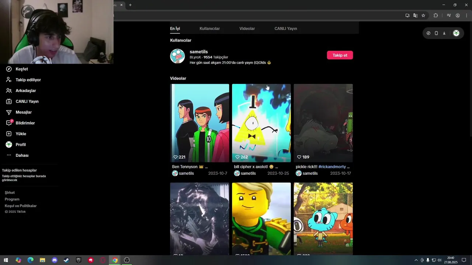Open the Windows notification center

pos(464,260)
